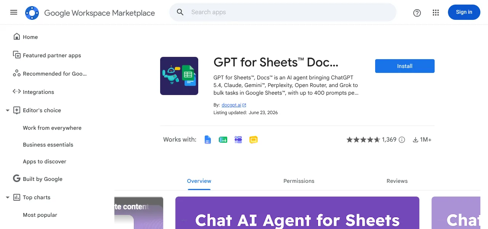Click the Integrations code icon
The height and width of the screenshot is (229, 488).
coord(17,92)
